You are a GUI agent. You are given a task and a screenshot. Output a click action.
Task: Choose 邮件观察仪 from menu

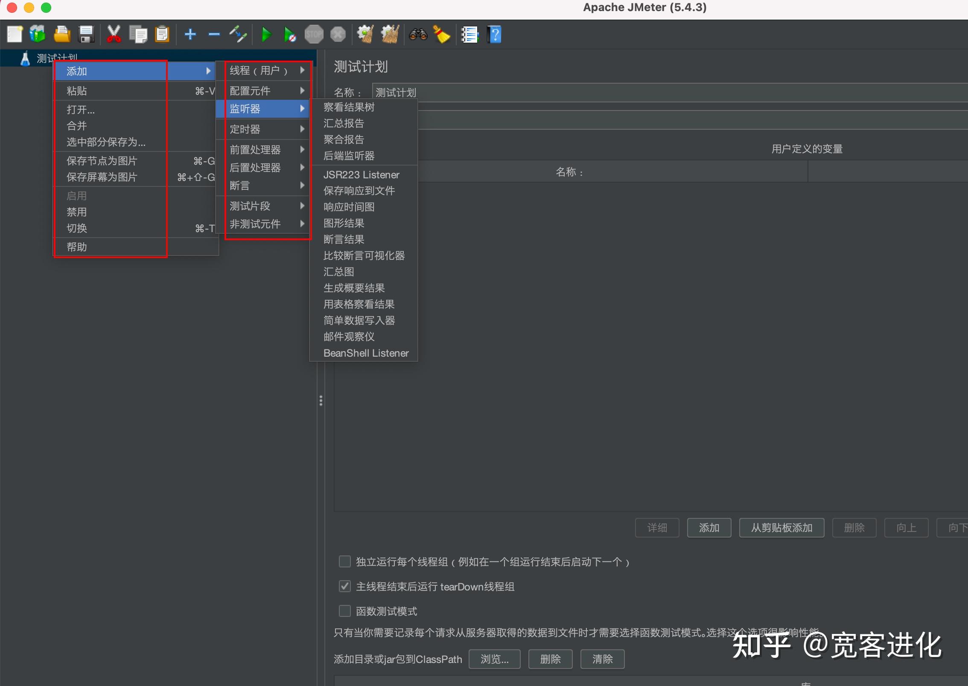[364, 337]
